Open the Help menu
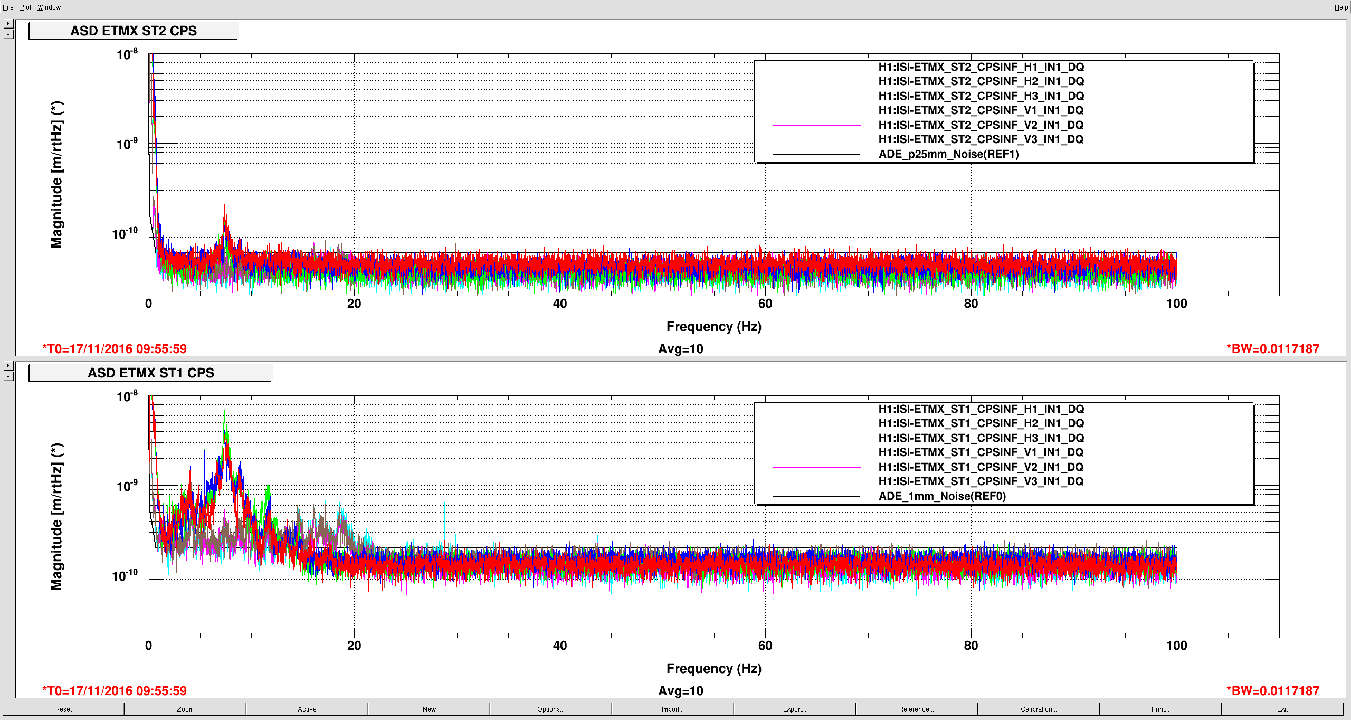The height and width of the screenshot is (720, 1351). pyautogui.click(x=1341, y=7)
